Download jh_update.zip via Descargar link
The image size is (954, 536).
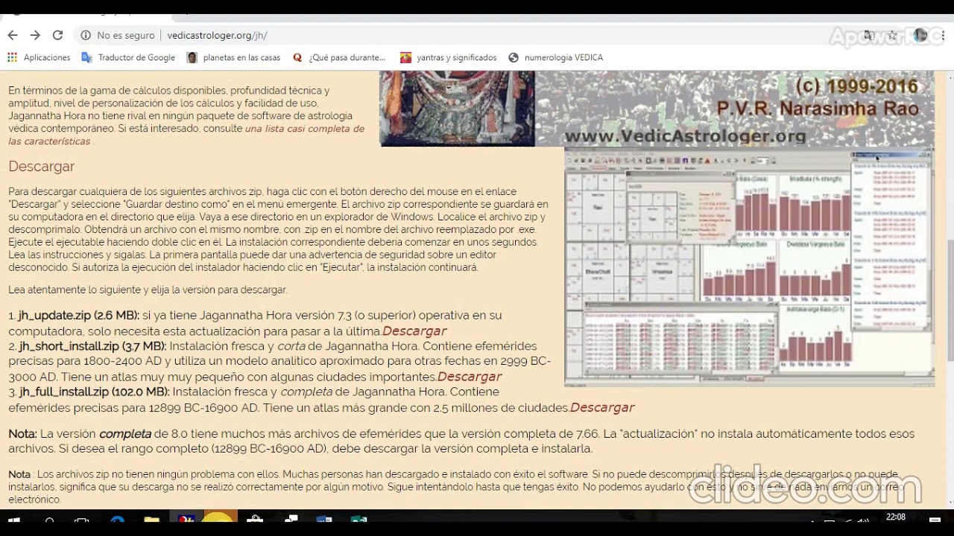(414, 331)
